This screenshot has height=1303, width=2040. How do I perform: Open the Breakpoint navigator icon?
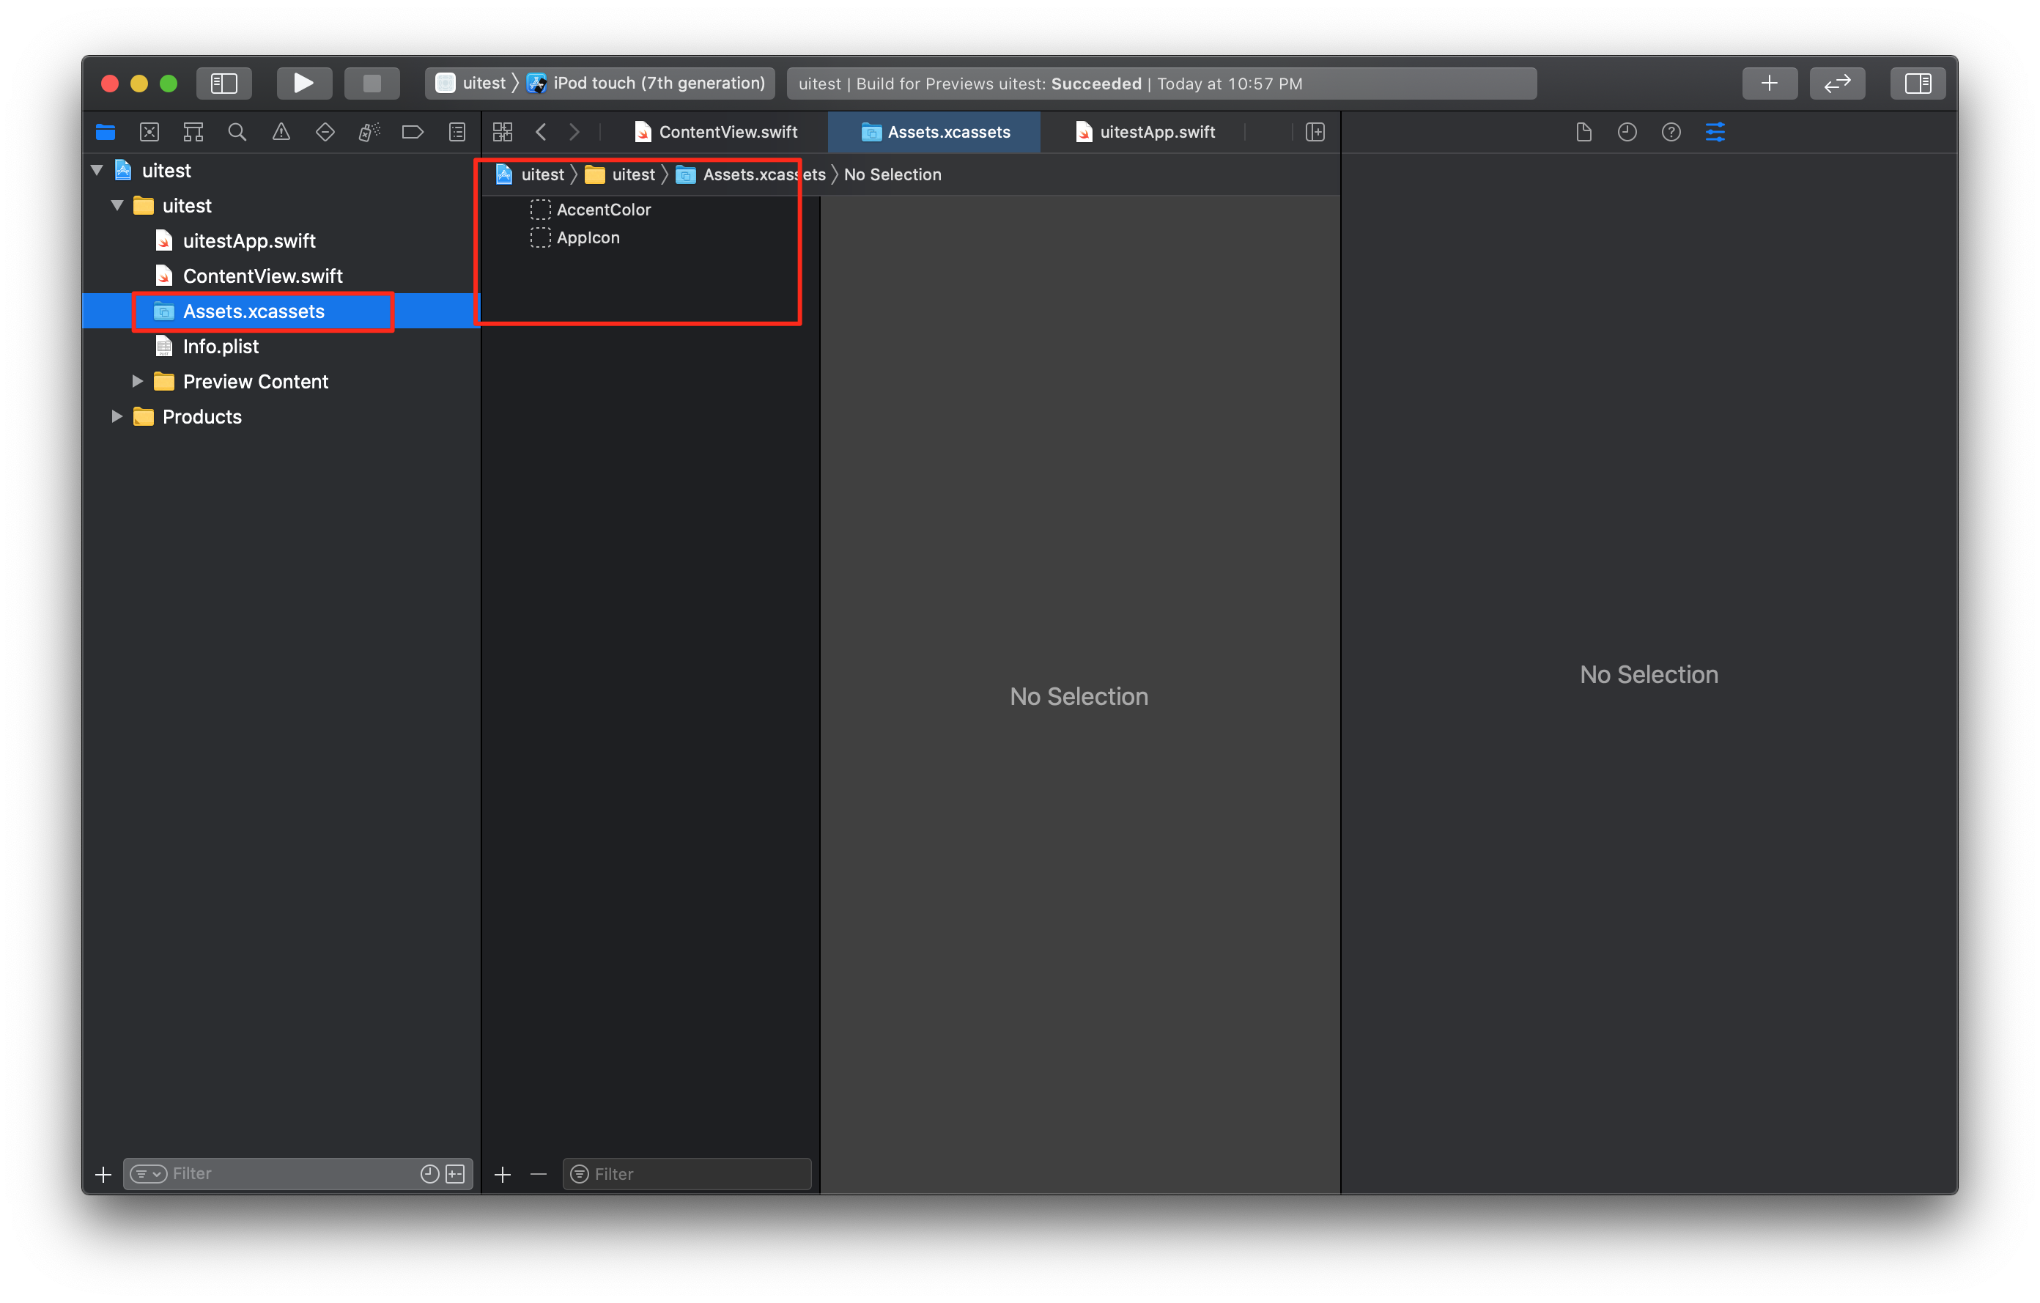pos(413,132)
